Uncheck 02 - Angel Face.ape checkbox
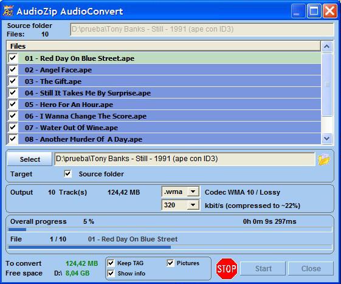Viewport: 341px width, 284px height. [x=13, y=70]
